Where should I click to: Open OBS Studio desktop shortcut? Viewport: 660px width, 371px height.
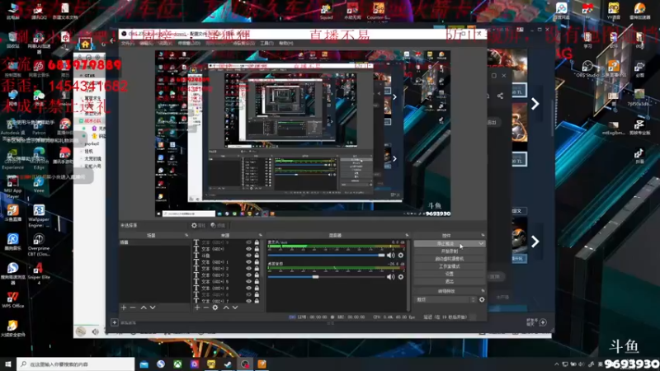(587, 69)
